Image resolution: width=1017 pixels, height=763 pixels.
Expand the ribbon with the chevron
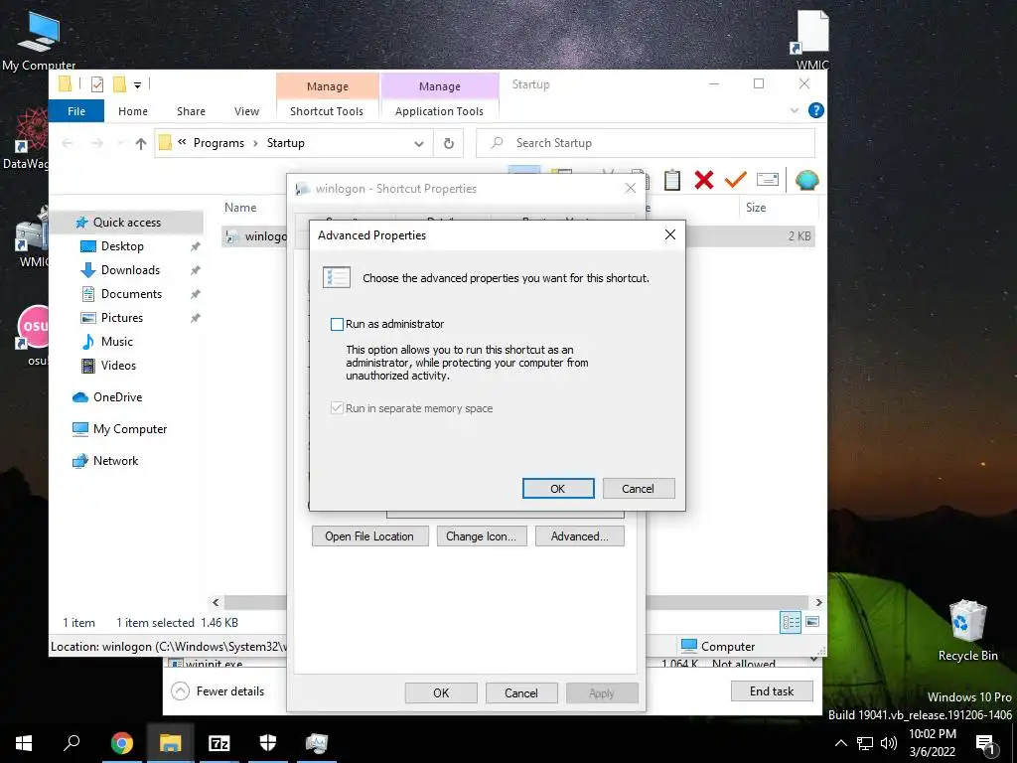[x=794, y=111]
